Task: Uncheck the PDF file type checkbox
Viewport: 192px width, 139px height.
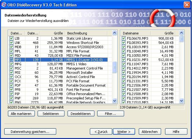Action: click(x=11, y=85)
